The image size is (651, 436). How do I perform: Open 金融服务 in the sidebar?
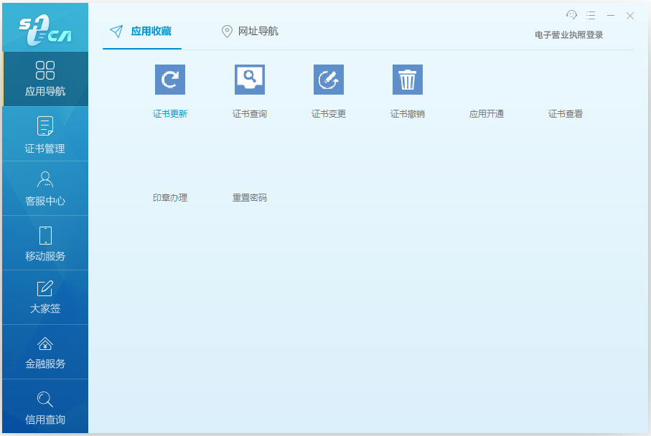point(45,352)
